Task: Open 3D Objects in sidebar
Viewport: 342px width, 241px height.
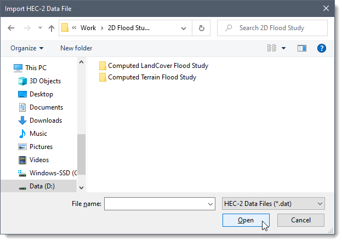Action: 45,81
